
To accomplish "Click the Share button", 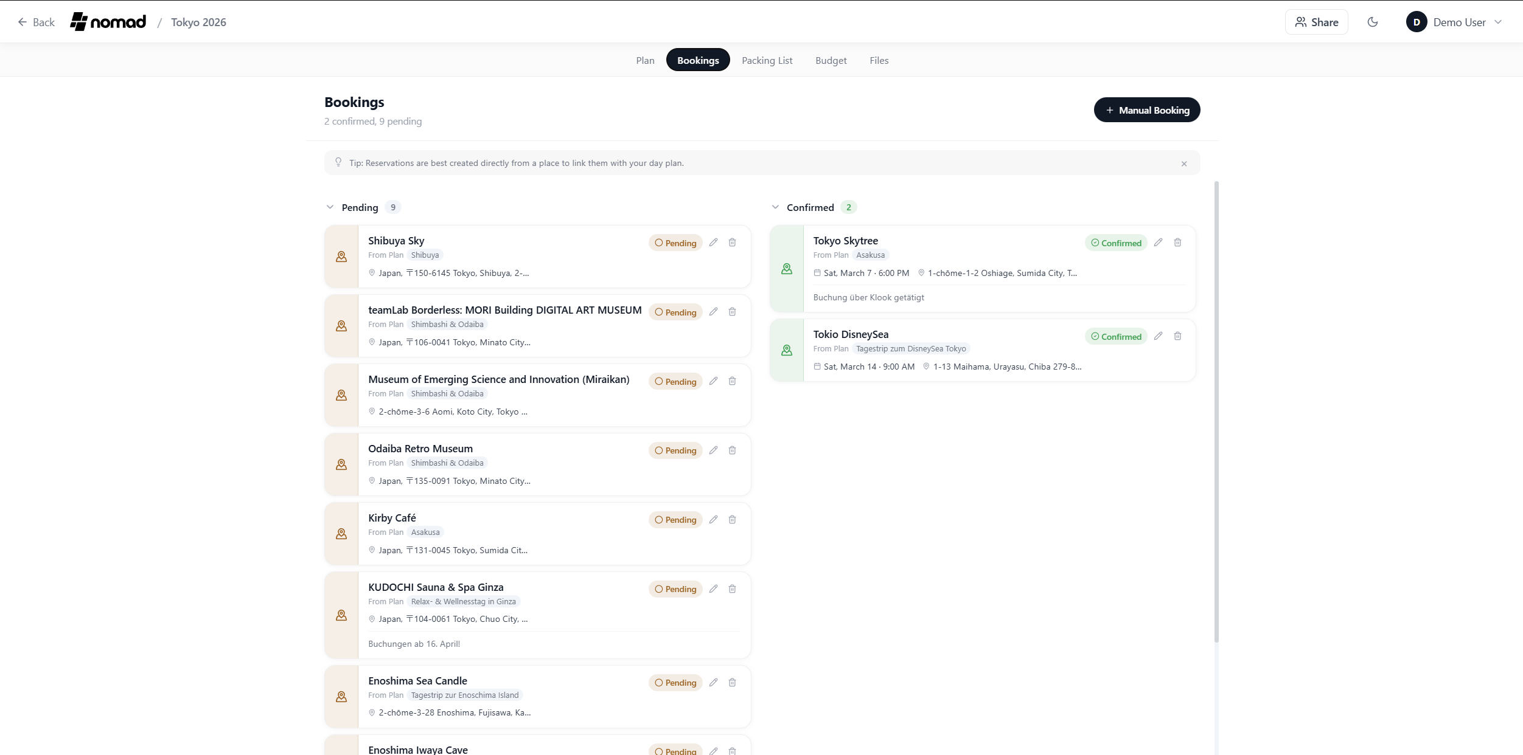I will coord(1316,22).
